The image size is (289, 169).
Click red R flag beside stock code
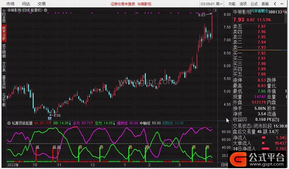[x=284, y=11]
